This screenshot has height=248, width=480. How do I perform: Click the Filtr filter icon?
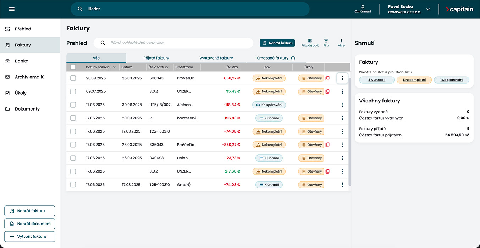tap(326, 41)
